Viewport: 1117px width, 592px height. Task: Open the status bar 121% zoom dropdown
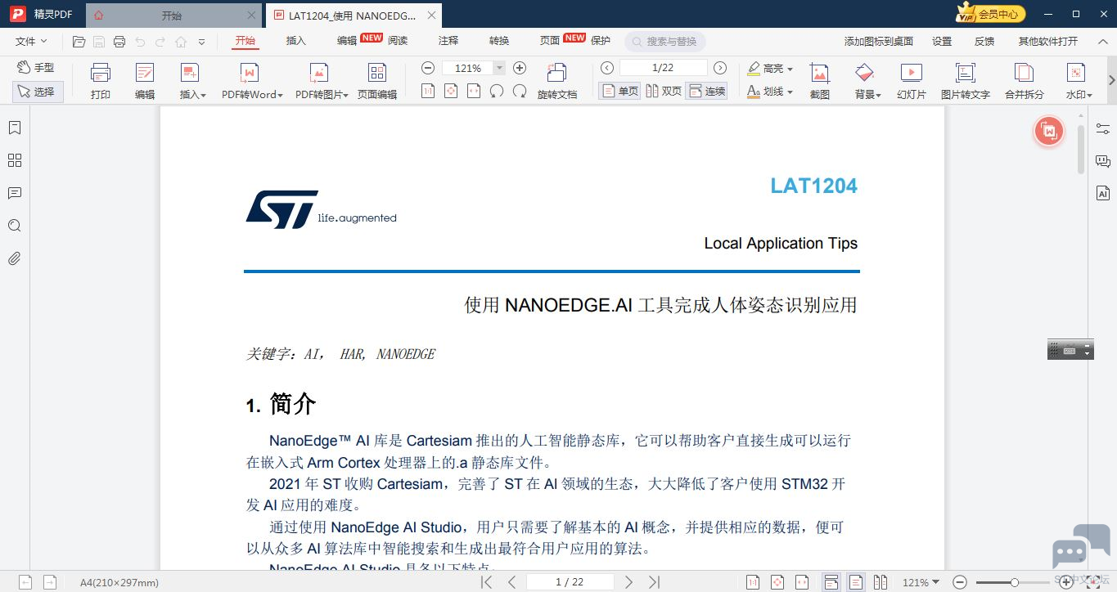pyautogui.click(x=921, y=582)
